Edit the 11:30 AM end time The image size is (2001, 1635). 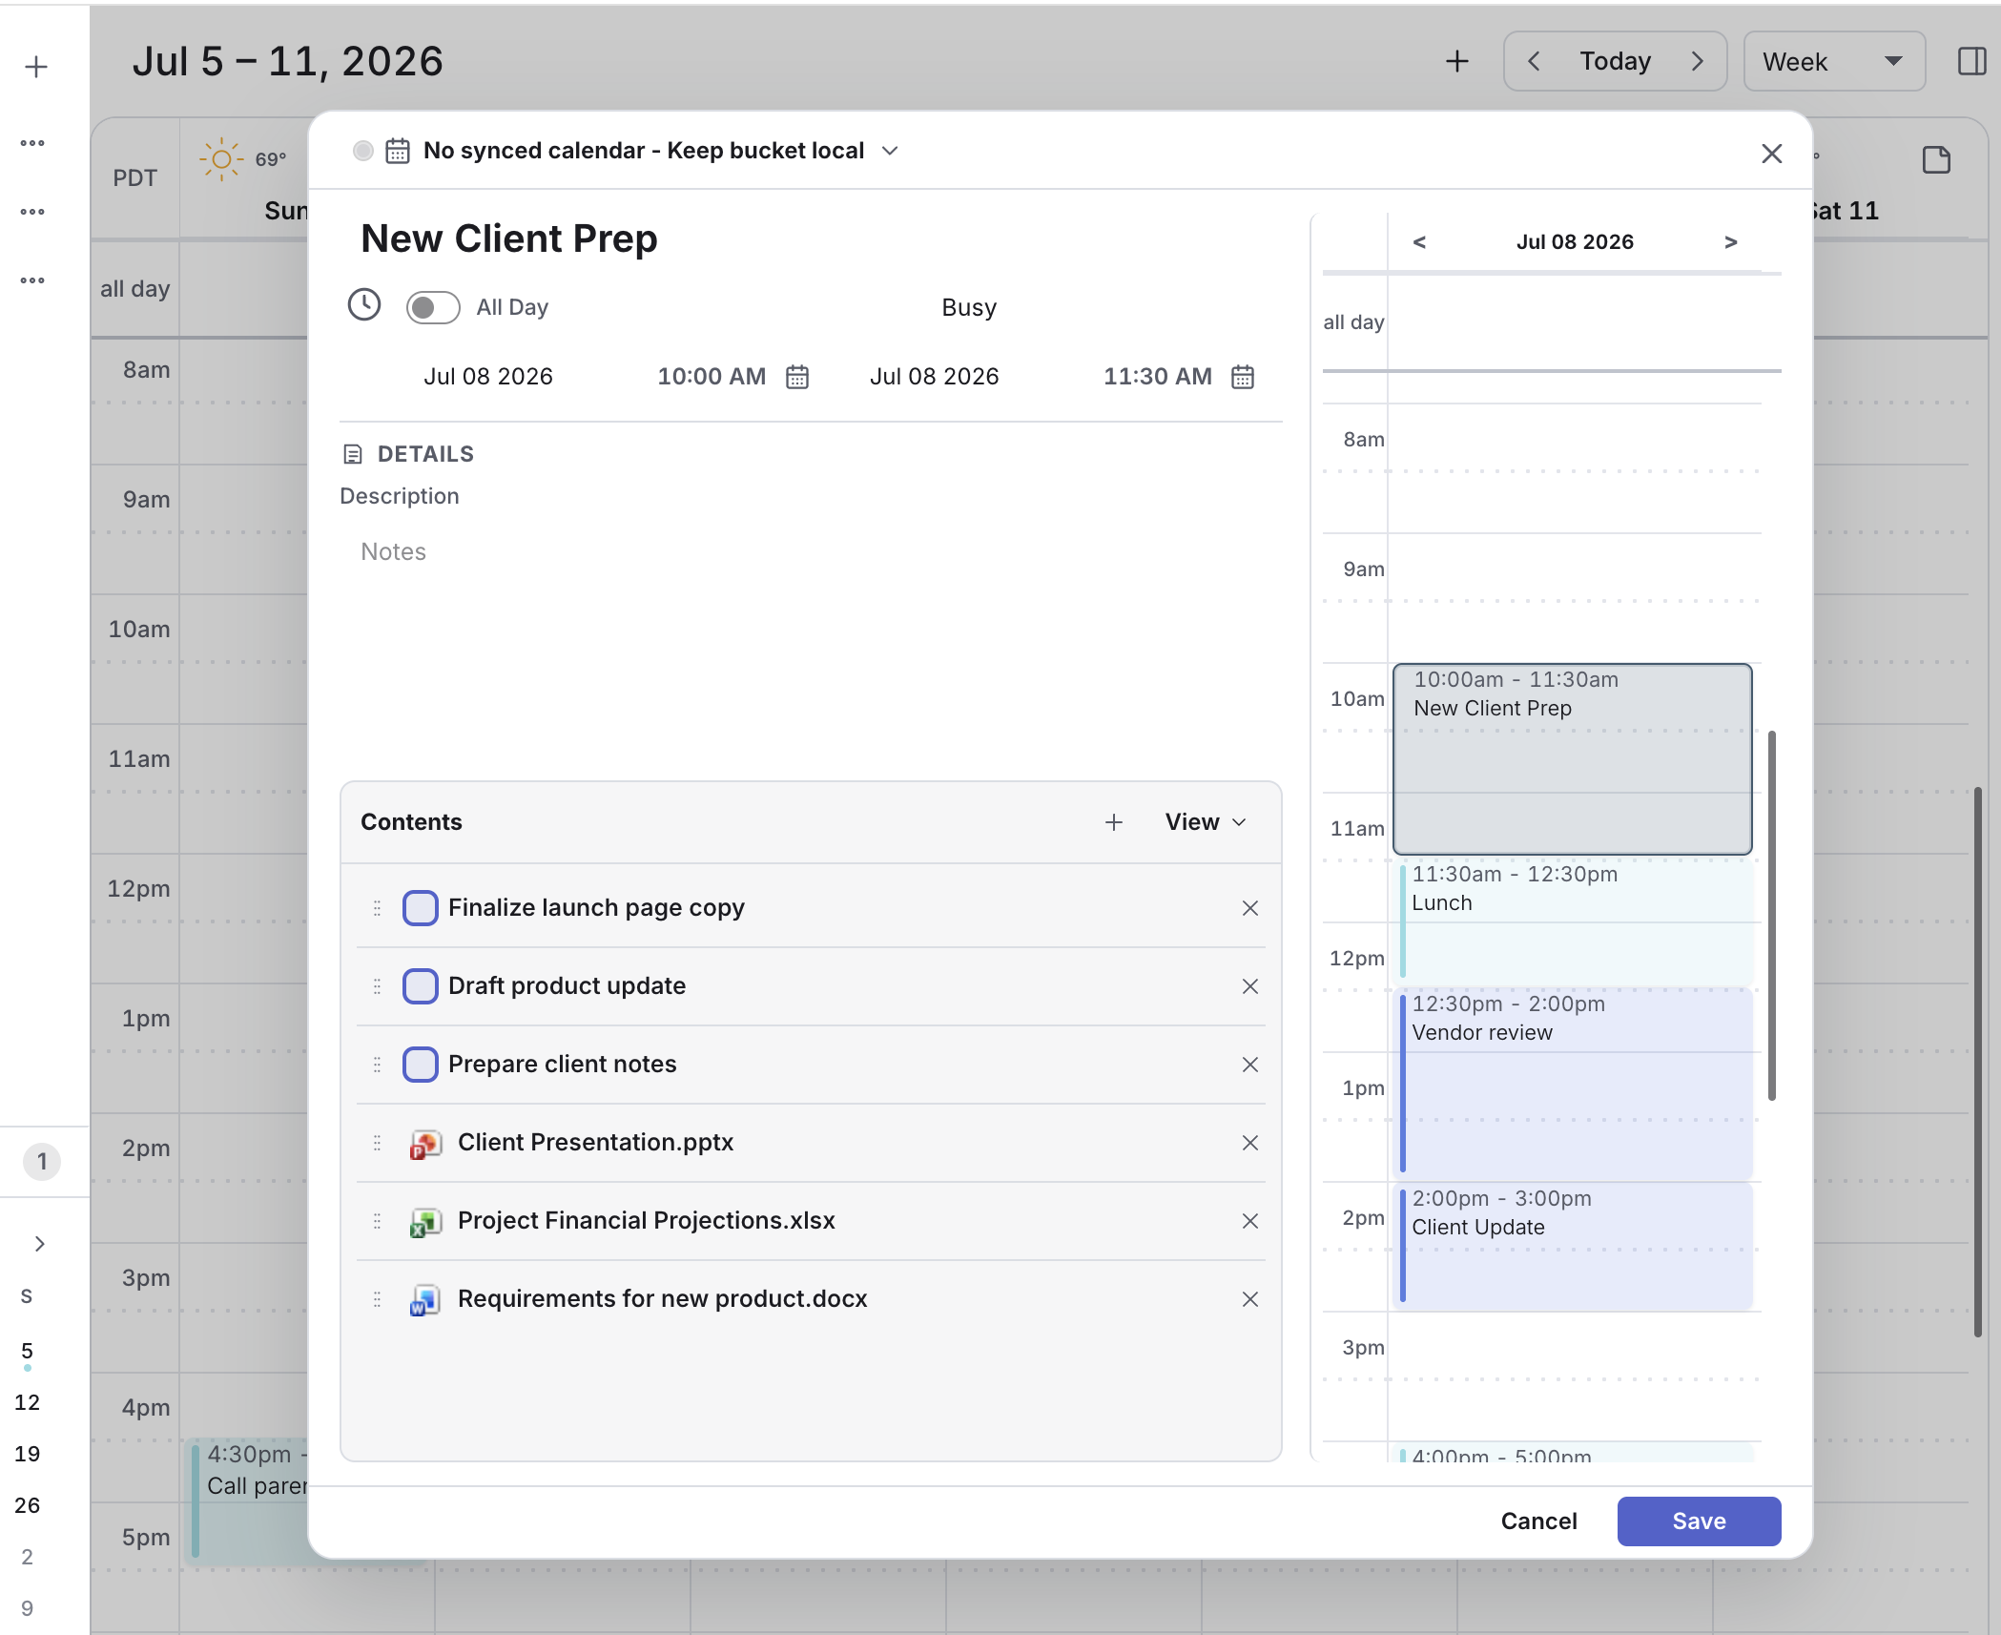1158,377
